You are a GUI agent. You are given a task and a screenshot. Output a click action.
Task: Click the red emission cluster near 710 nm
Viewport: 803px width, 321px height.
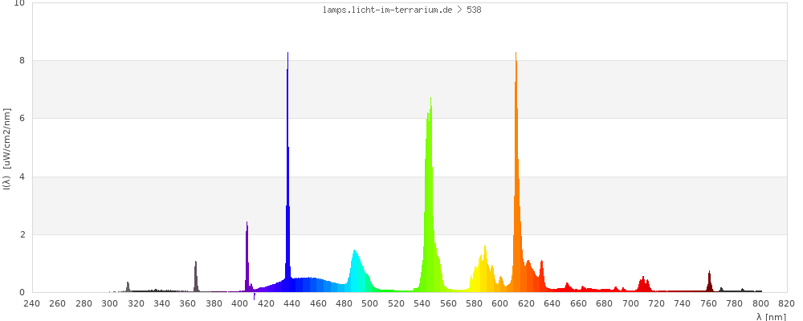pos(644,285)
